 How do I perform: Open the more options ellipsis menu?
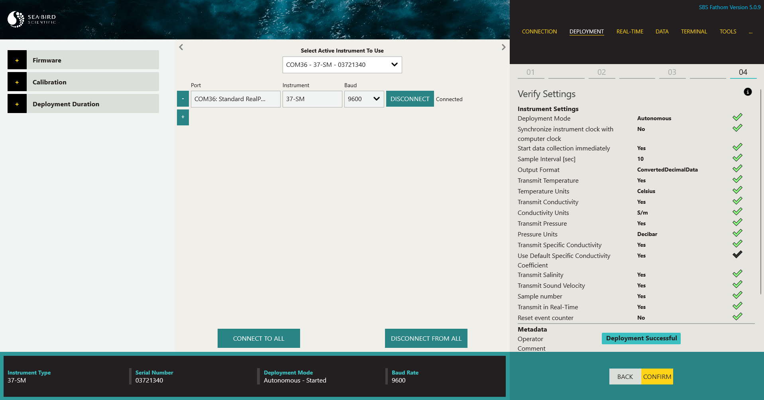coord(750,31)
